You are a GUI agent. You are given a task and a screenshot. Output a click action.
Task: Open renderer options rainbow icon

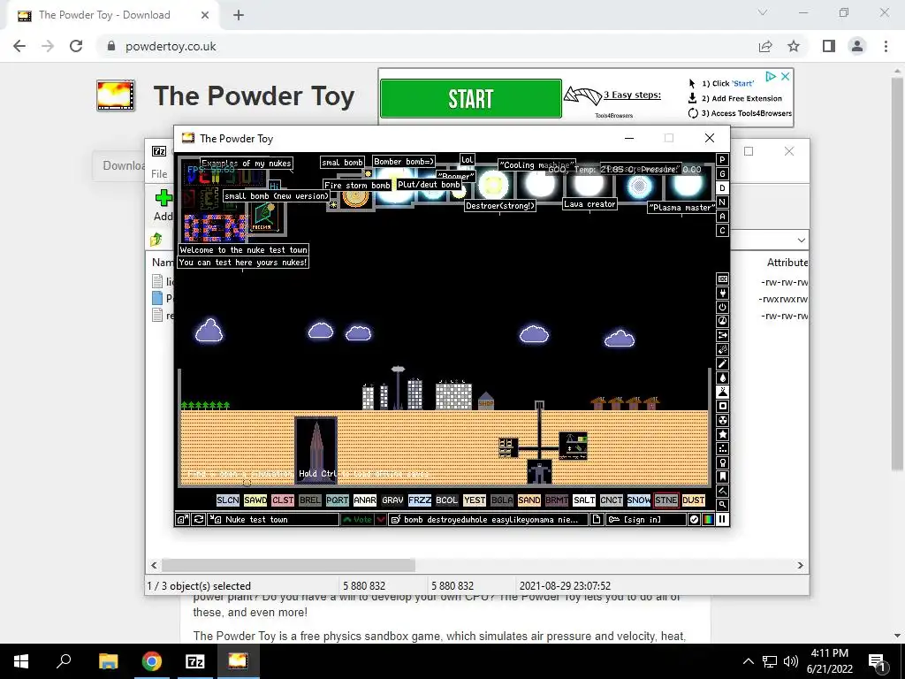click(708, 520)
